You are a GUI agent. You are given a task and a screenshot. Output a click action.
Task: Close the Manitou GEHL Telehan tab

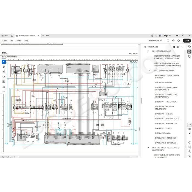coord(39,36)
